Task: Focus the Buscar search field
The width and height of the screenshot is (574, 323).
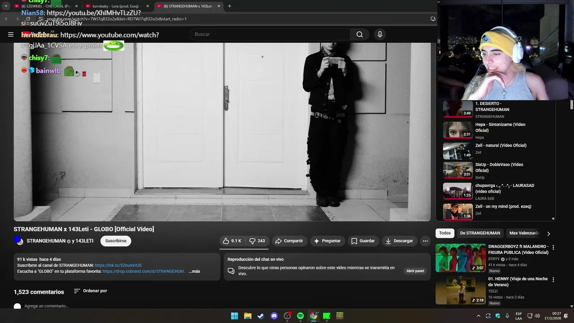Action: (270, 35)
